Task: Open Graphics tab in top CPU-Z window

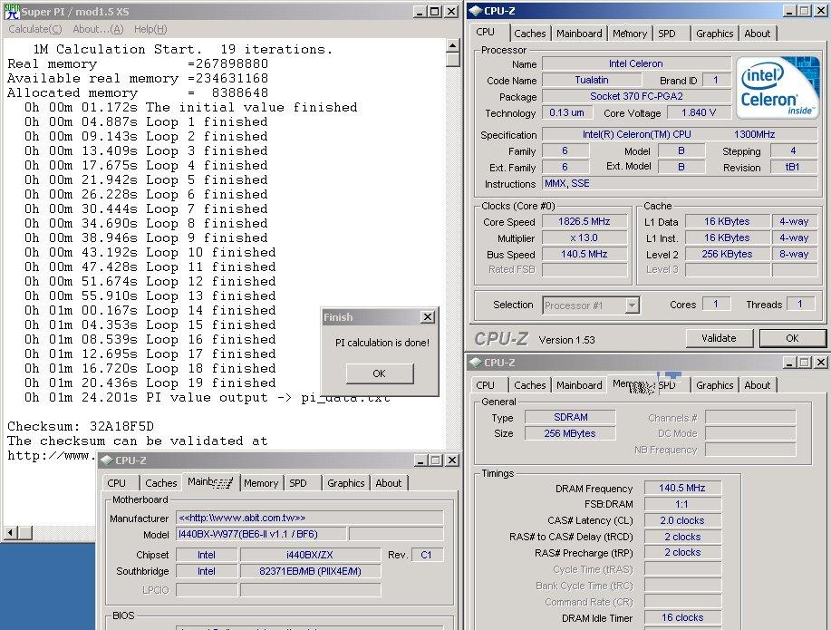Action: [x=714, y=34]
